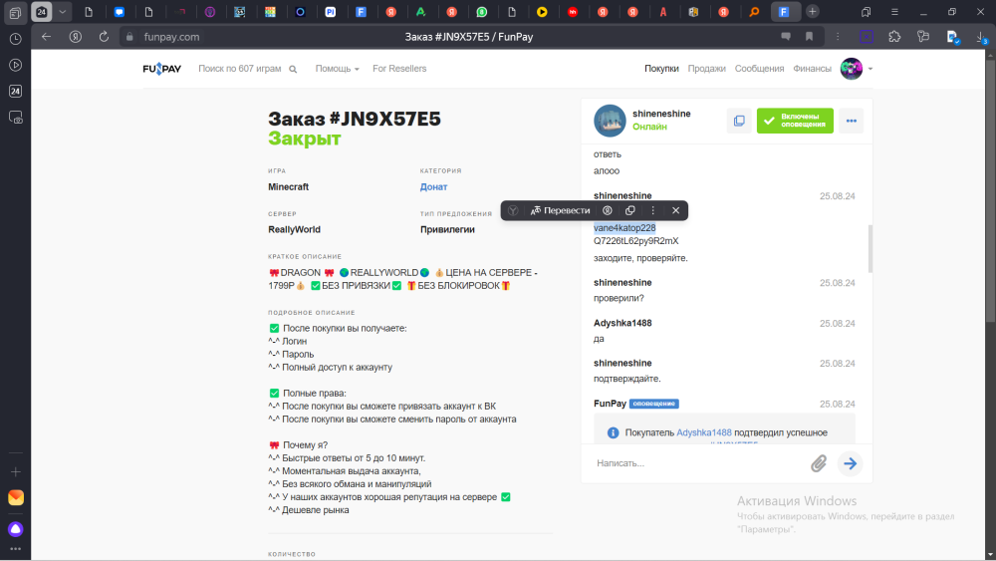Expand the Помощь dropdown menu
Viewport: 996px width, 561px height.
[337, 69]
